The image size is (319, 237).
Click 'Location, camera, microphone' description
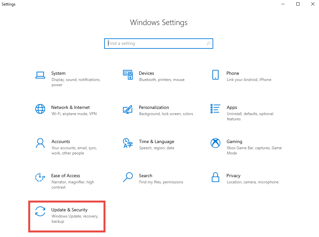pyautogui.click(x=253, y=182)
